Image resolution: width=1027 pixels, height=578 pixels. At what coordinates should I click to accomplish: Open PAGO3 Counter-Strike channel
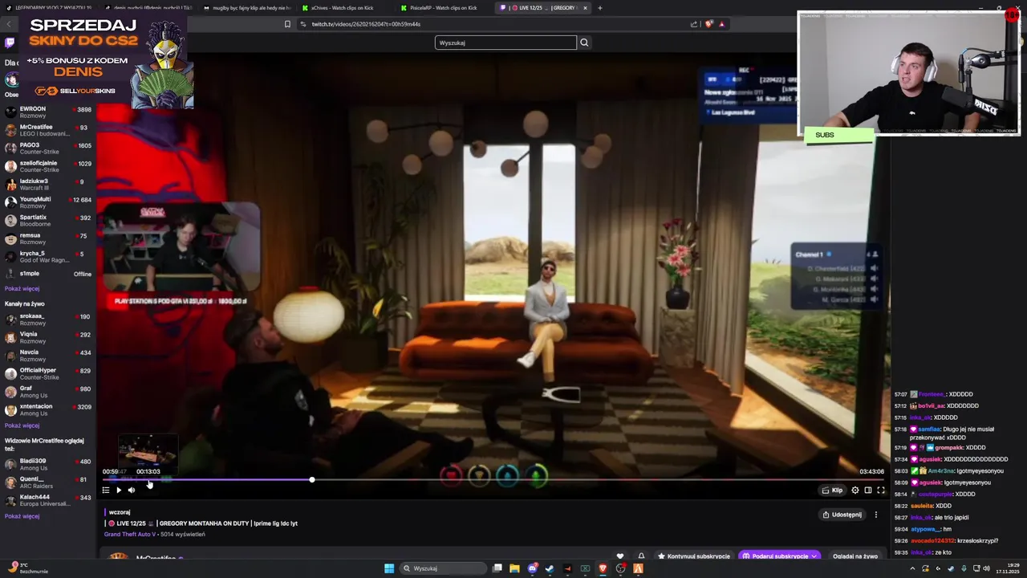[48, 149]
